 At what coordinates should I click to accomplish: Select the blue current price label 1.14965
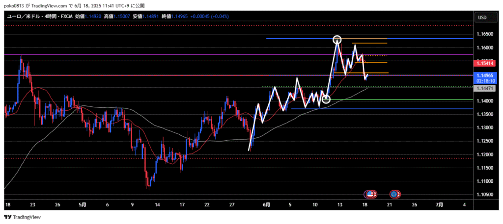click(x=485, y=75)
